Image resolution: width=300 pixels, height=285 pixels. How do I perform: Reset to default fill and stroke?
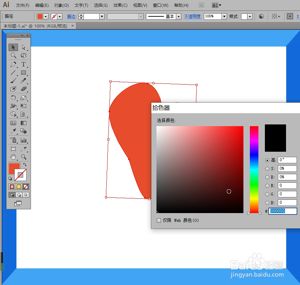[10, 179]
